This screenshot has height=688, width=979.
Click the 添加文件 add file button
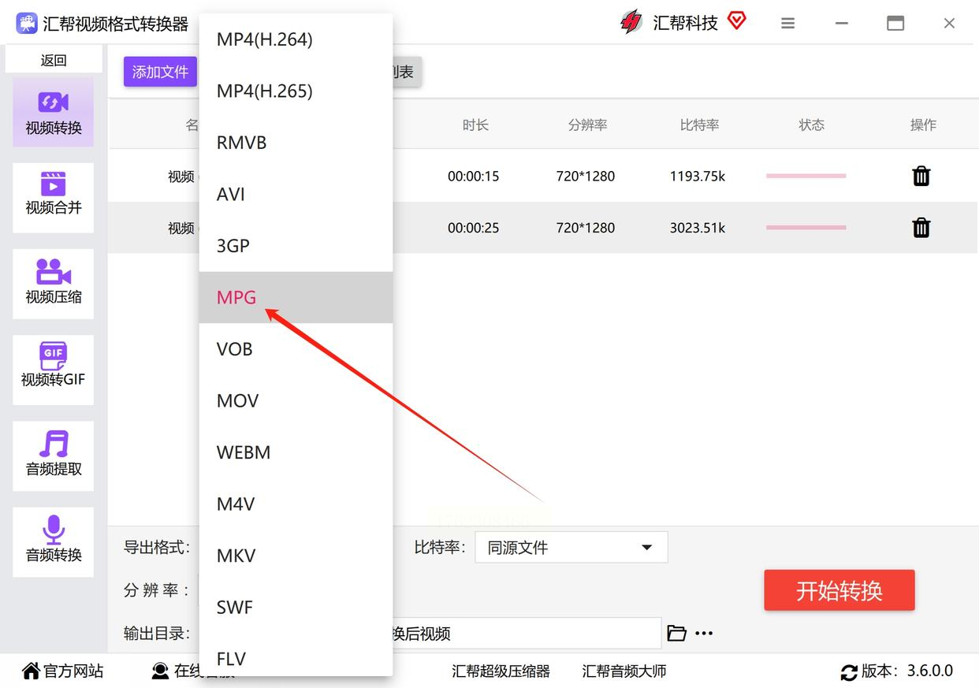click(x=160, y=72)
